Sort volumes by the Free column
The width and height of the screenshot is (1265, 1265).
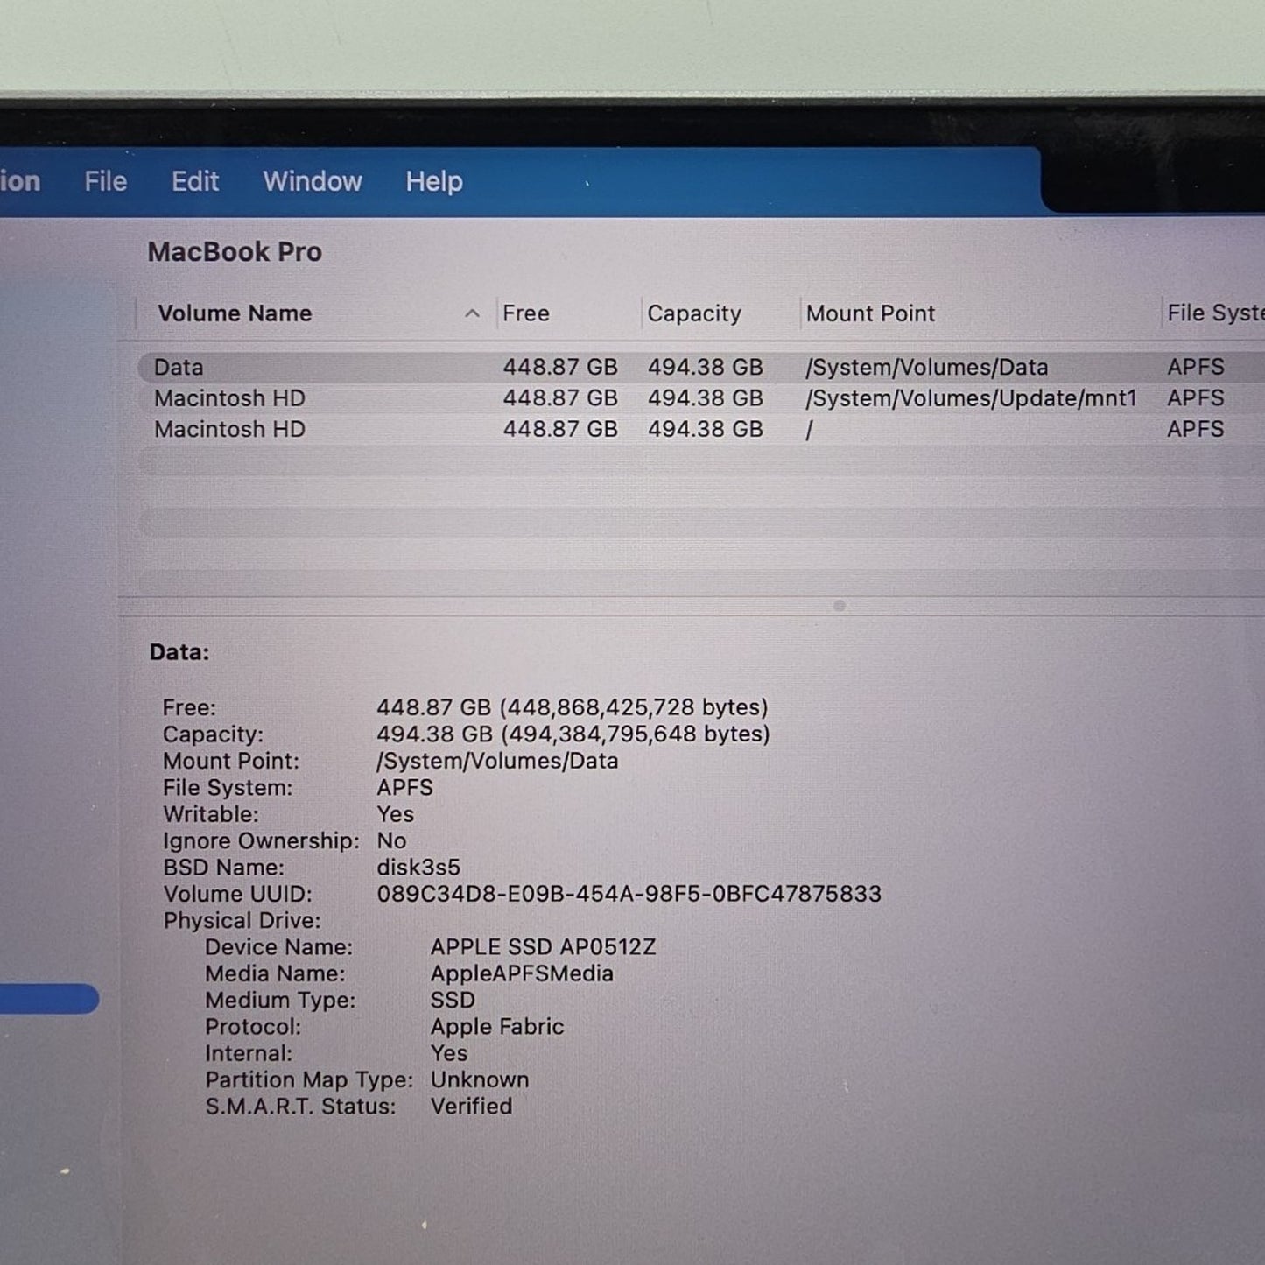click(x=525, y=313)
